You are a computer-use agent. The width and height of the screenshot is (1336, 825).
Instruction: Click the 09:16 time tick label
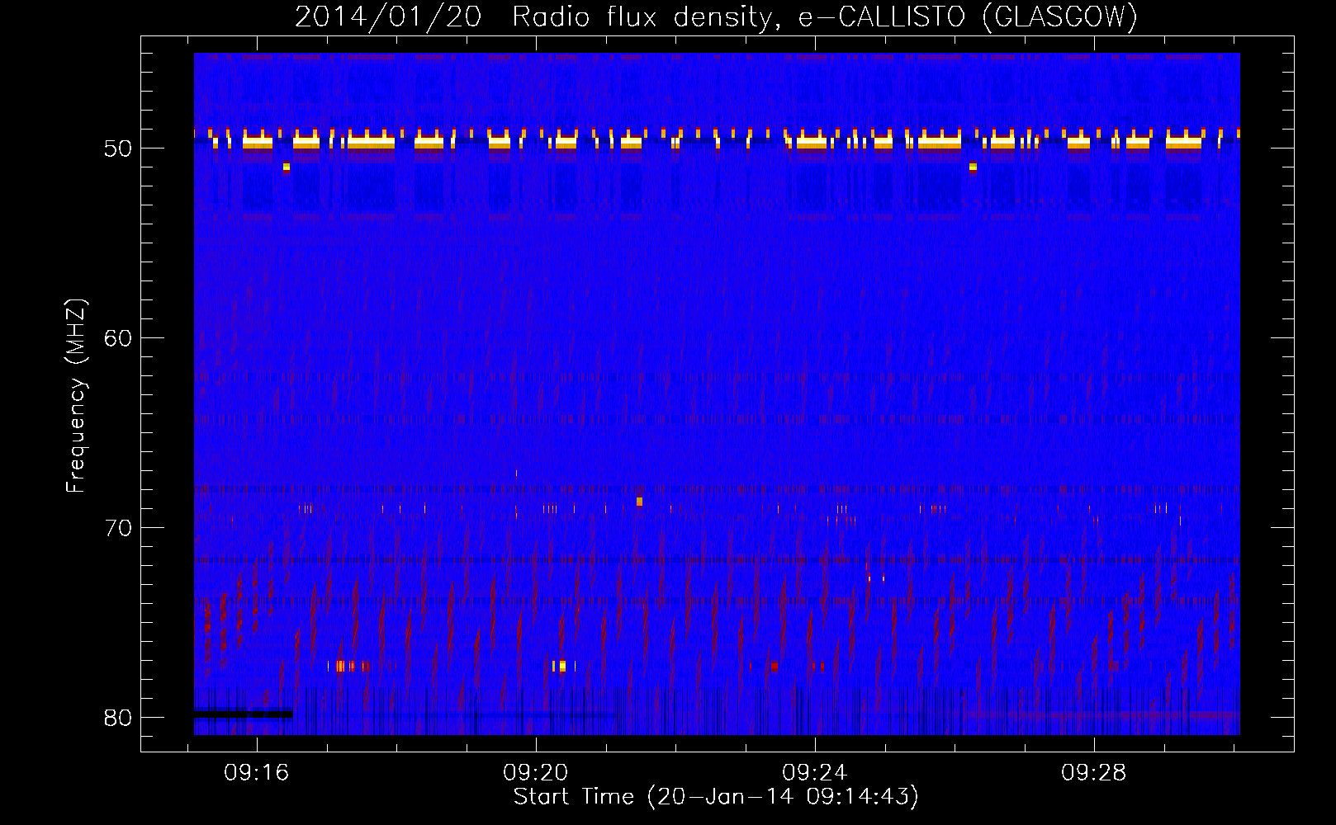click(x=257, y=772)
